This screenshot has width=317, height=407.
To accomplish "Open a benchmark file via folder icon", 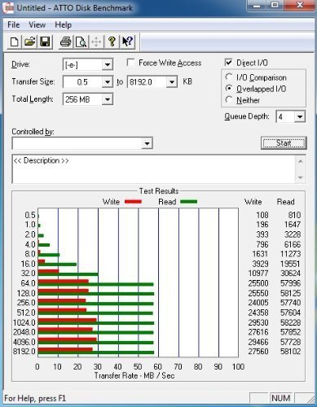I will tap(30, 42).
